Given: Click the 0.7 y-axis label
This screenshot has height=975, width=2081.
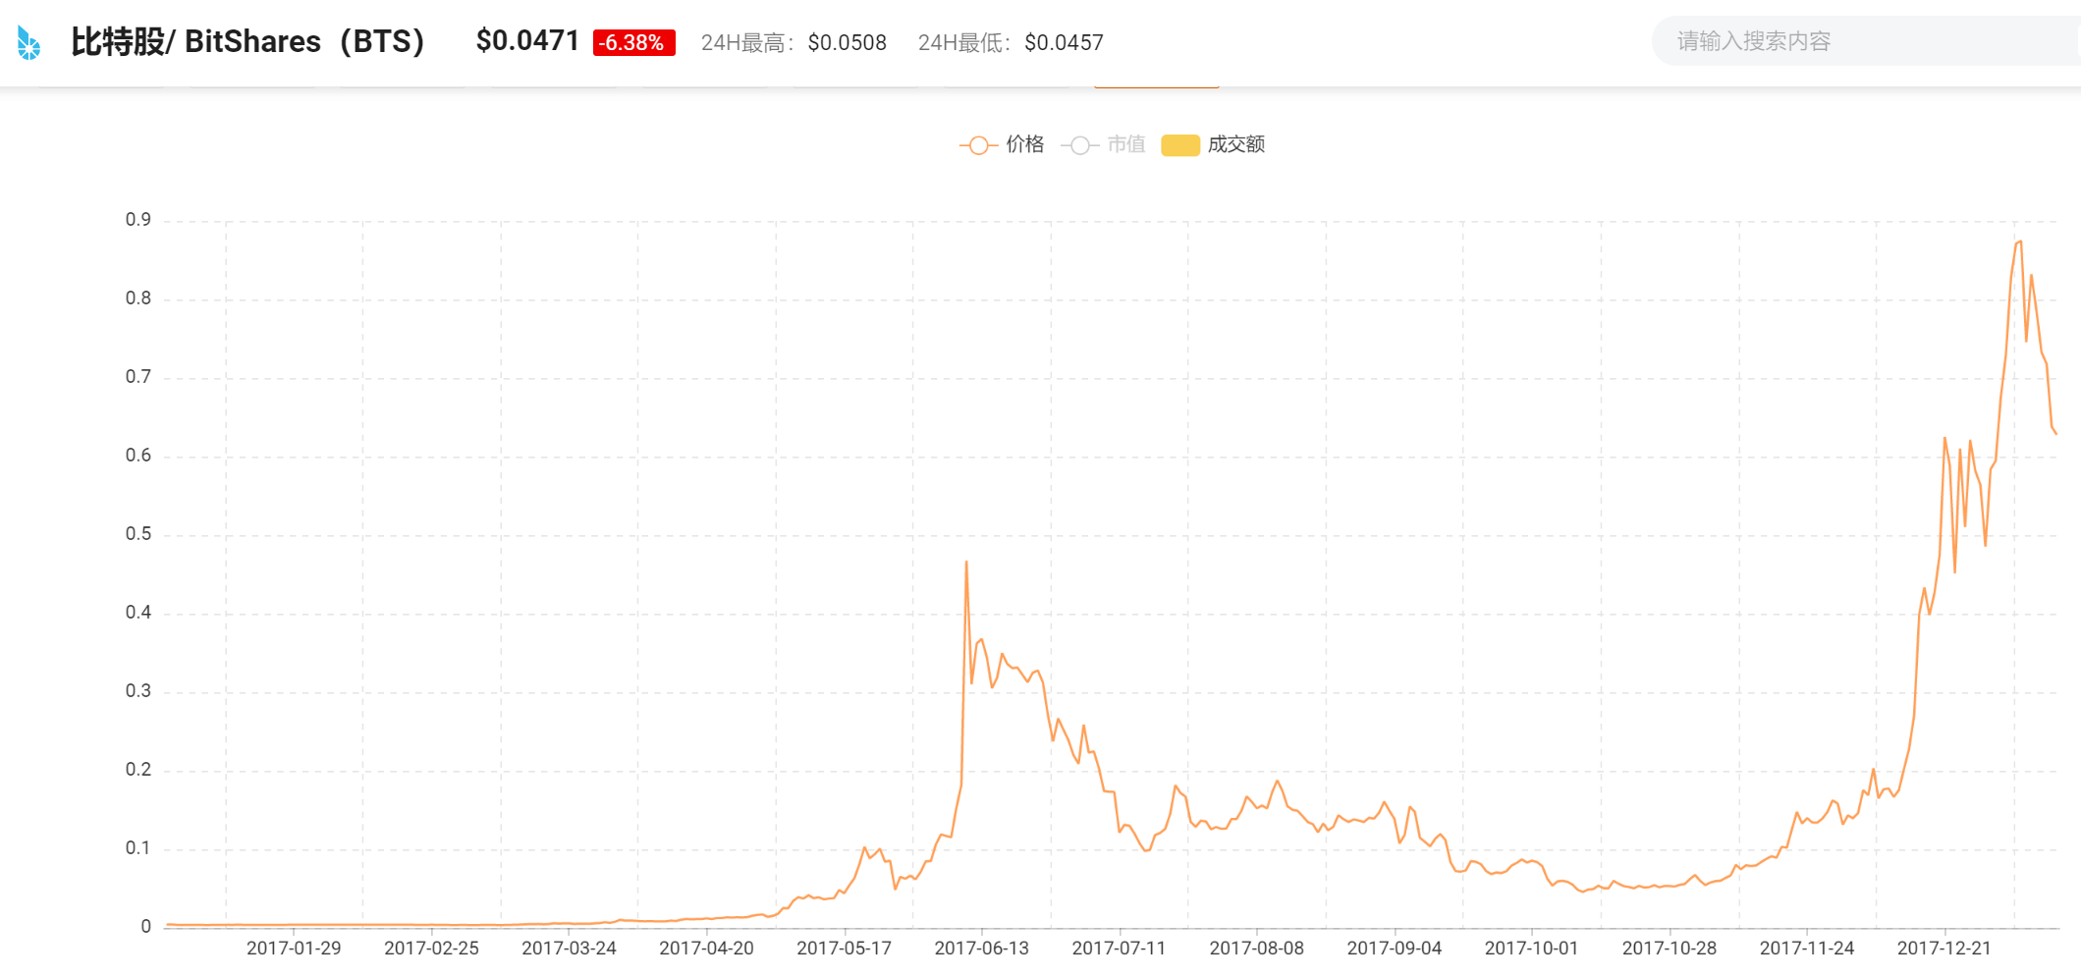Looking at the screenshot, I should coord(138,377).
